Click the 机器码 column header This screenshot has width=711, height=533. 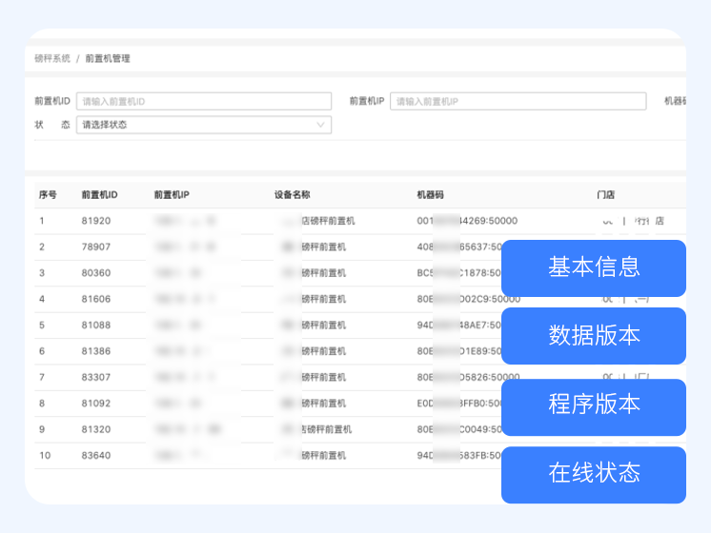tap(431, 195)
